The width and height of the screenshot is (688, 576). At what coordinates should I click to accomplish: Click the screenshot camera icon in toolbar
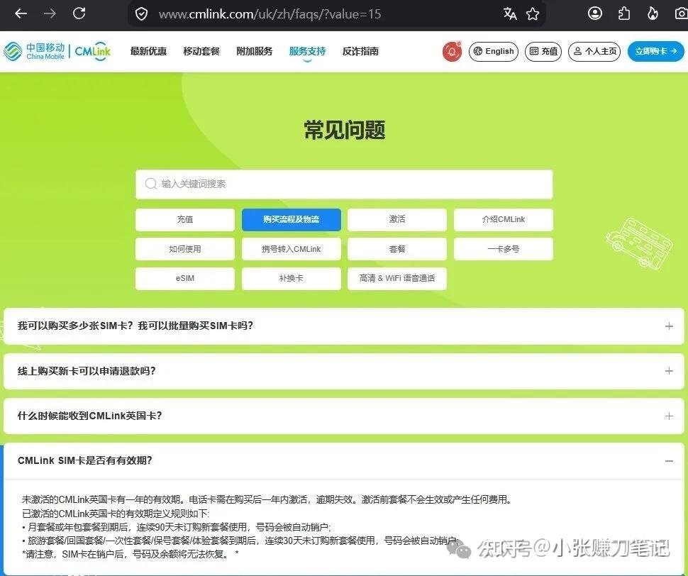point(681,13)
